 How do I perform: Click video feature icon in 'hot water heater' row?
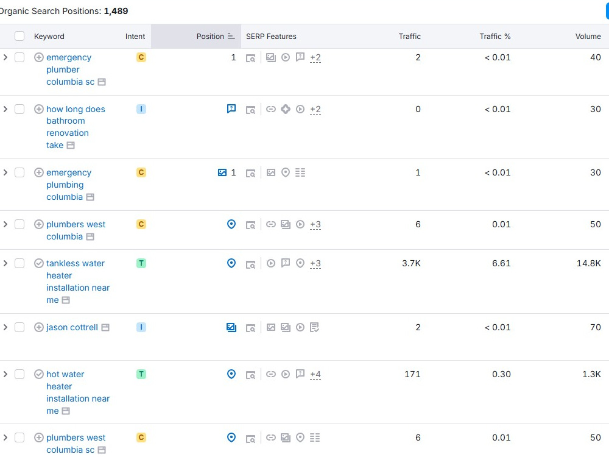click(x=286, y=374)
